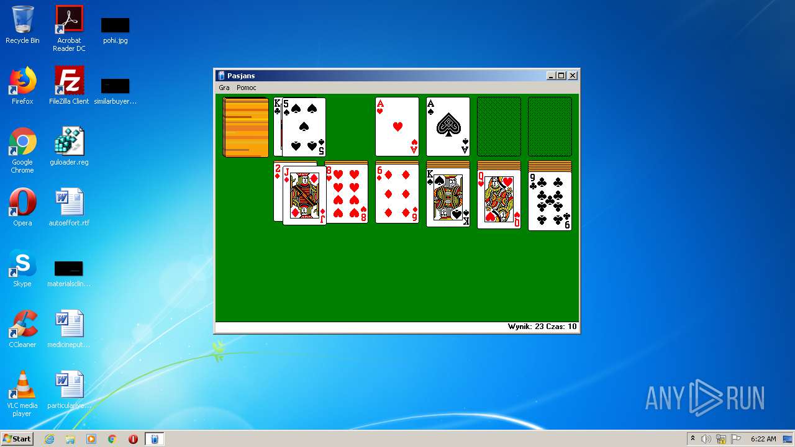795x447 pixels.
Task: Select the jack of diamonds card
Action: tap(304, 195)
